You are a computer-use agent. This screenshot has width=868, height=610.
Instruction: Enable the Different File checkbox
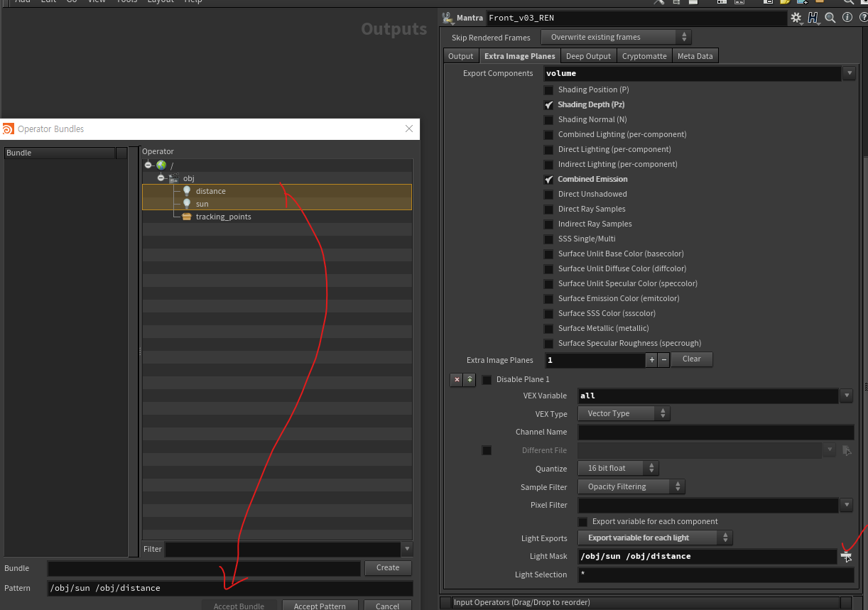[487, 450]
